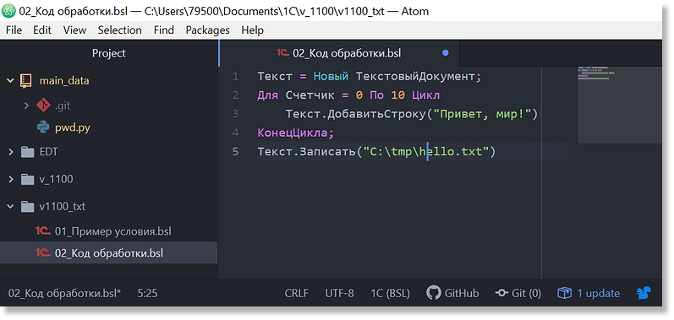Click the main_data repository book icon
The width and height of the screenshot is (674, 320).
click(26, 81)
